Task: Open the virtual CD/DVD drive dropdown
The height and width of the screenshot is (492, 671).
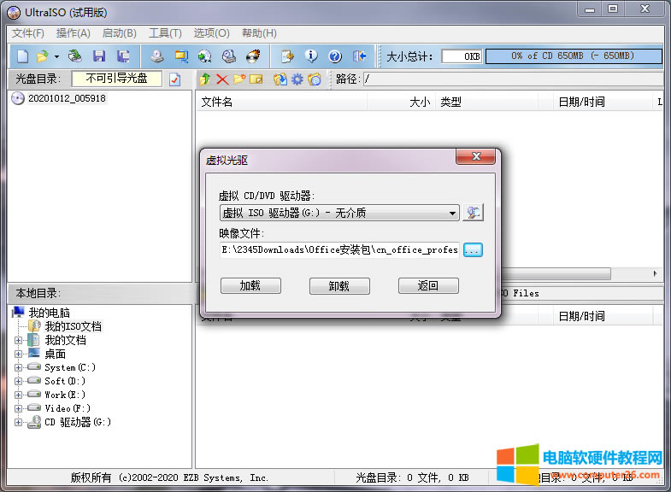Action: (452, 214)
